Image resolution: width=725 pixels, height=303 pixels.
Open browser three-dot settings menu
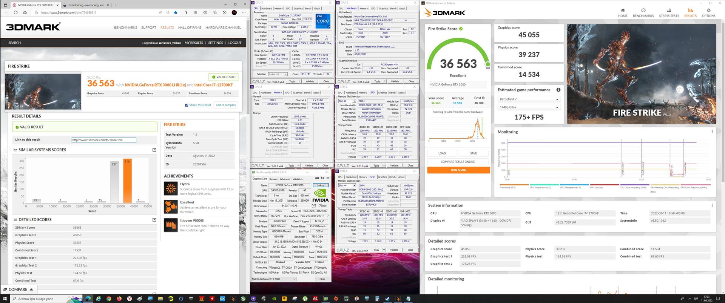click(244, 12)
